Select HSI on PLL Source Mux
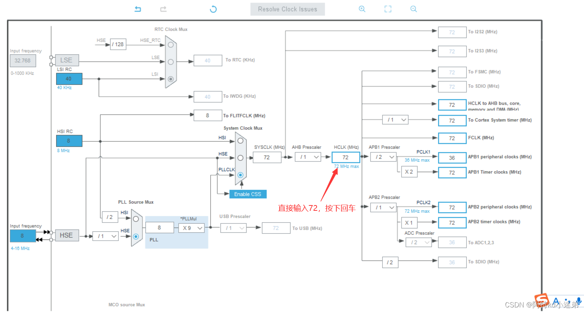Image resolution: width=584 pixels, height=312 pixels. [136, 219]
